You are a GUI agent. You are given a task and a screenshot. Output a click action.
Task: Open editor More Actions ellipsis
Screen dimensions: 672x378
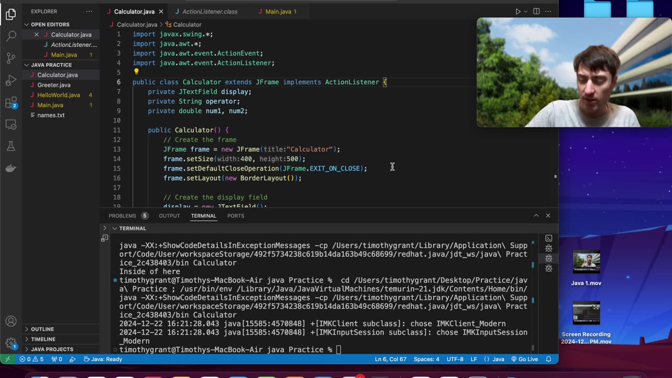pos(549,12)
